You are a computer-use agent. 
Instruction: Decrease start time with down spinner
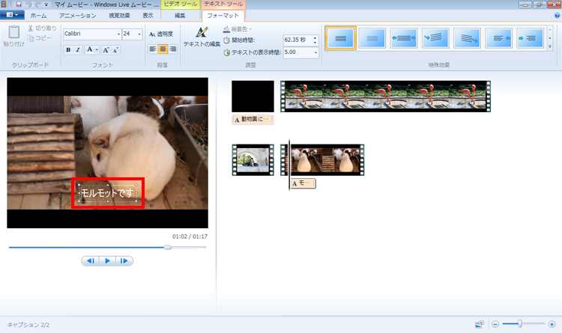pyautogui.click(x=315, y=43)
